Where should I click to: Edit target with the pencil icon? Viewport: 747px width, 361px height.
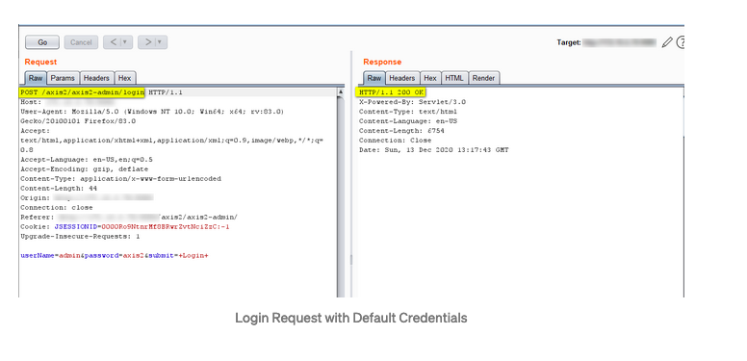coord(667,42)
